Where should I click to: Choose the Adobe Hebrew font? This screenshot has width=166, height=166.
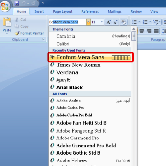[x=90, y=160]
